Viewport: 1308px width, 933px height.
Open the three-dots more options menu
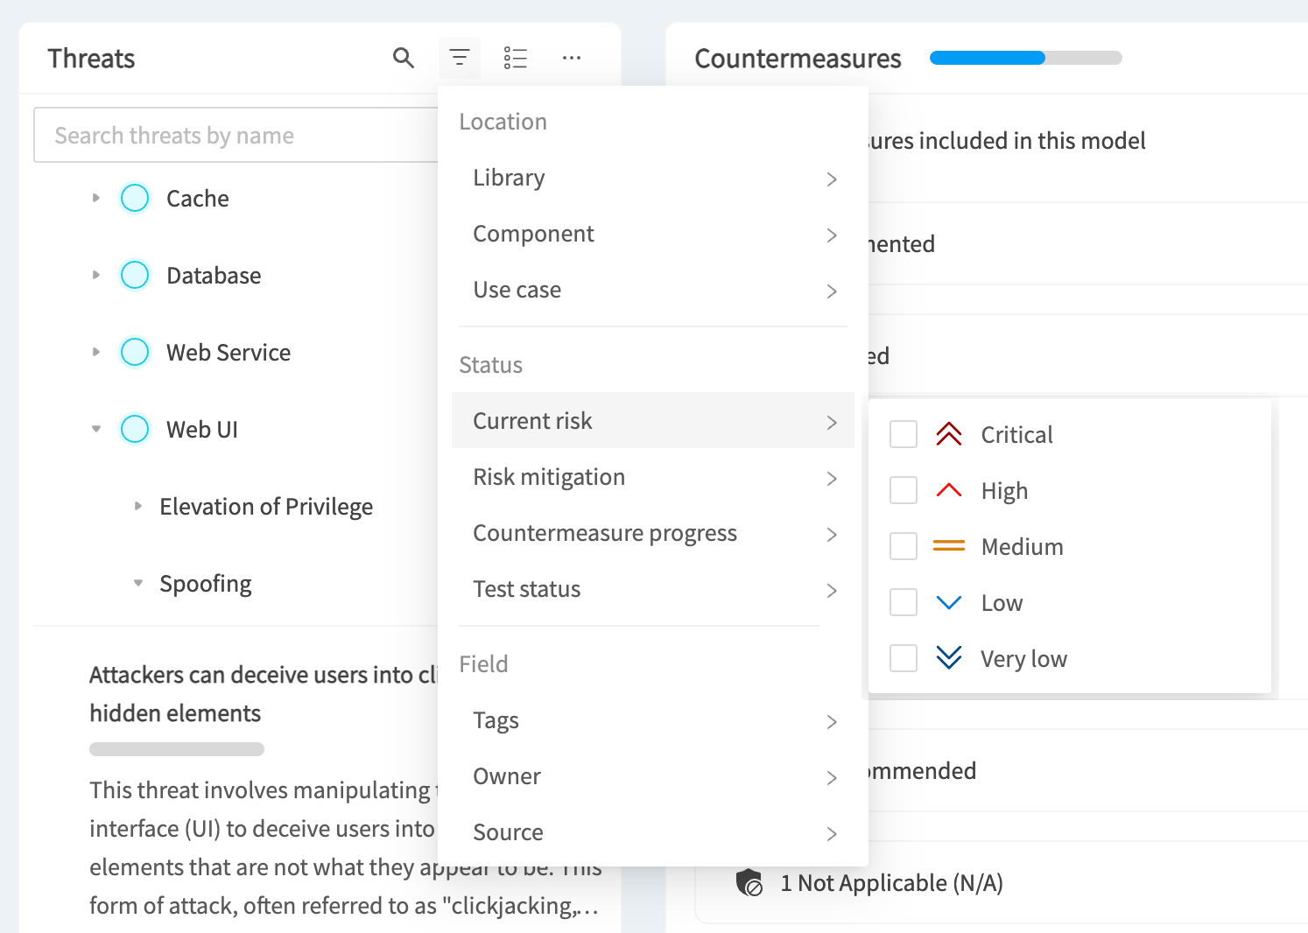point(572,58)
